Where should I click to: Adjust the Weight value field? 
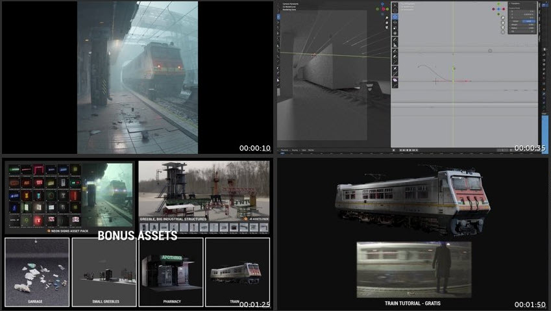[522, 25]
